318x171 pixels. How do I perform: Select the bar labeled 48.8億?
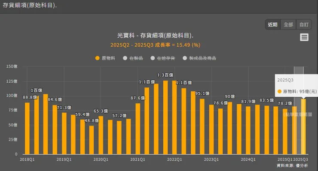pos(92,140)
